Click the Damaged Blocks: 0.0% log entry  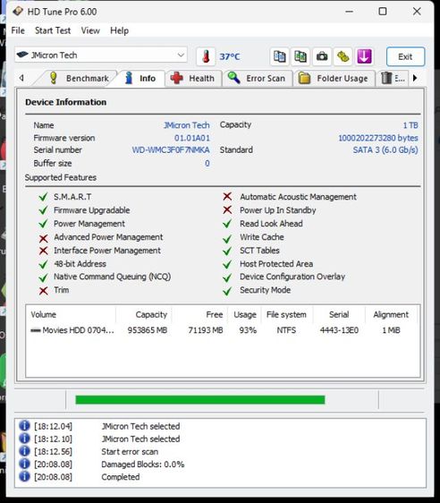pyautogui.click(x=142, y=465)
